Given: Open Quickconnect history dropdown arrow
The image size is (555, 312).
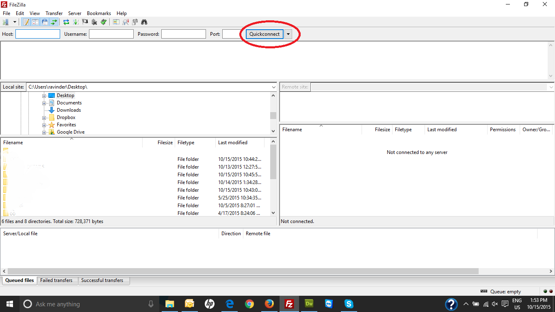Looking at the screenshot, I should (288, 34).
